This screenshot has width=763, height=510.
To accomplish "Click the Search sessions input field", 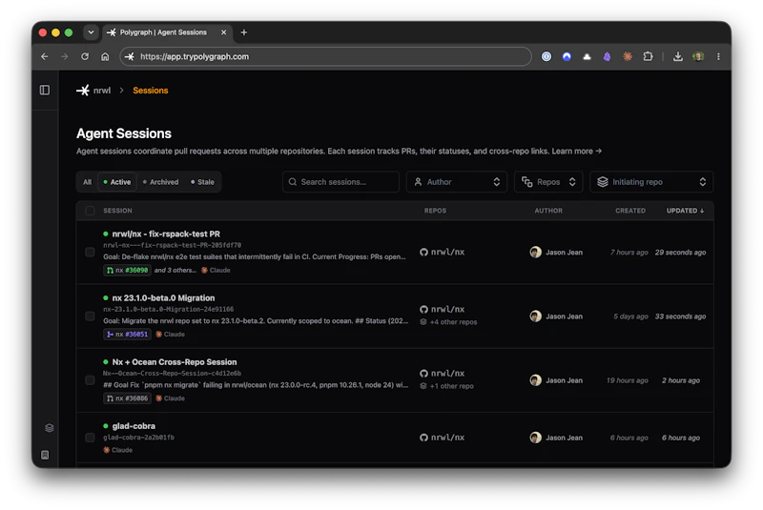I will 340,182.
